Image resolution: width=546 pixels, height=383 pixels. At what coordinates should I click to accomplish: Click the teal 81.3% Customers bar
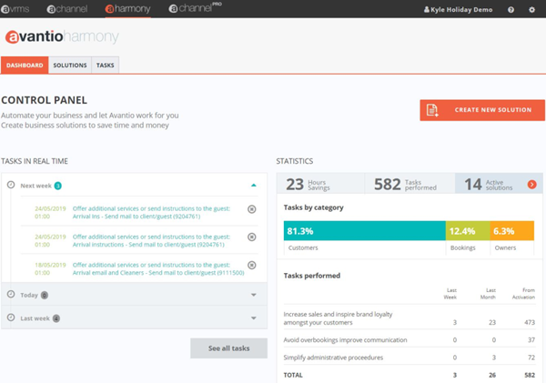tap(365, 231)
